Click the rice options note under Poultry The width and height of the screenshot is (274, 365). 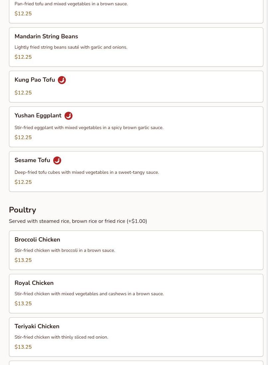tap(78, 221)
